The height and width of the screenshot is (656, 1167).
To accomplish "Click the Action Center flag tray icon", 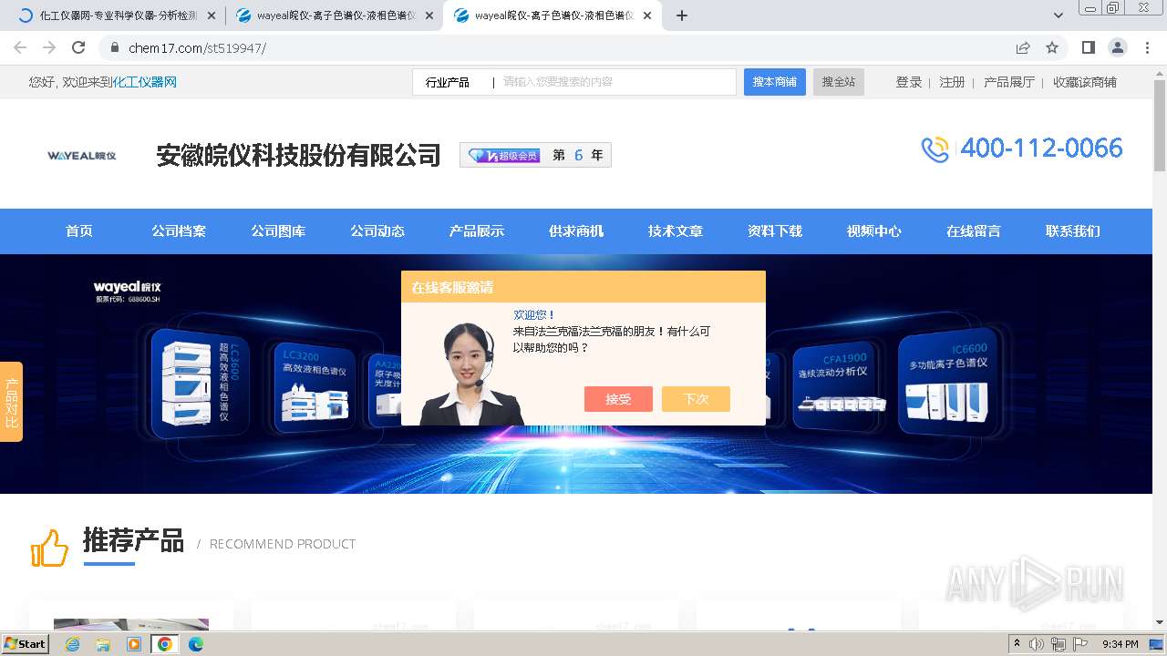I will (1080, 644).
